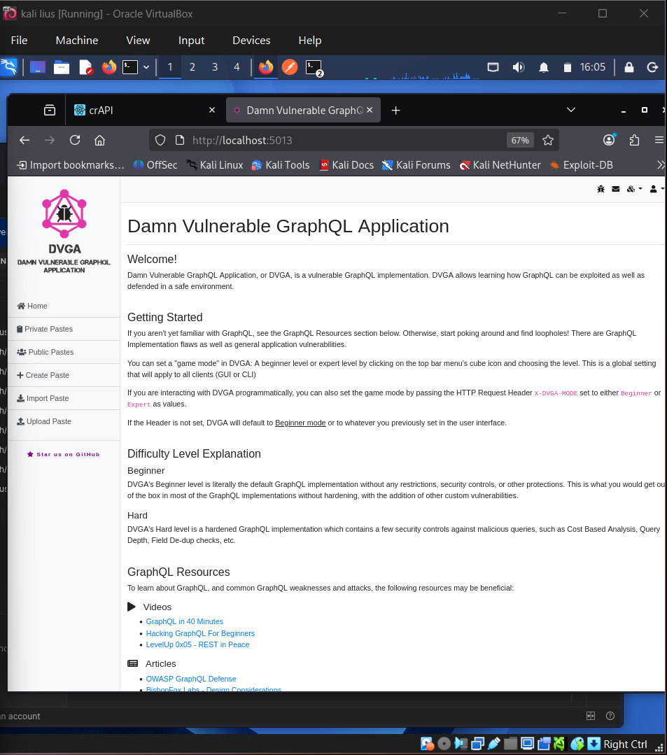Click the DVGA bug icon in top bar
The height and width of the screenshot is (755, 667).
(x=601, y=189)
